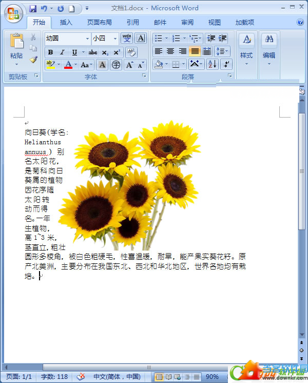308x383 pixels.
Task: Switch to the 页面布局 tab
Action: click(100, 23)
